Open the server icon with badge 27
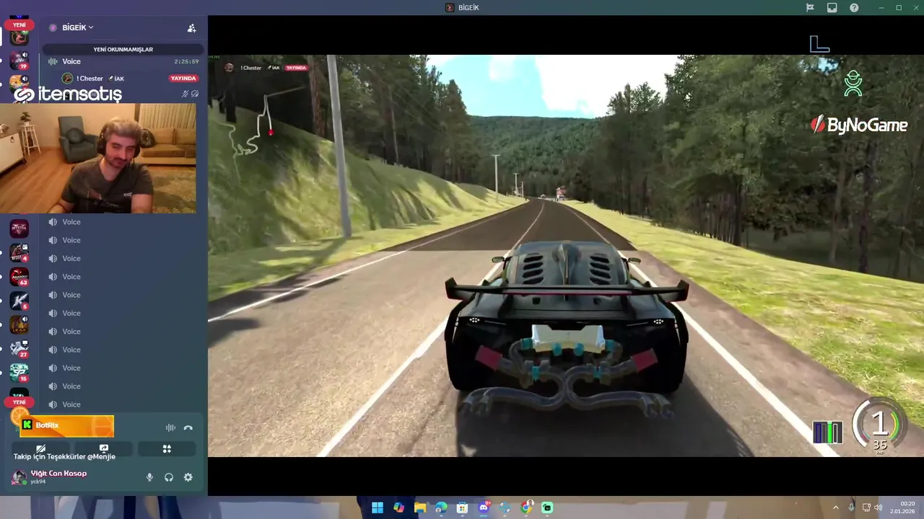The image size is (924, 519). pos(19,349)
